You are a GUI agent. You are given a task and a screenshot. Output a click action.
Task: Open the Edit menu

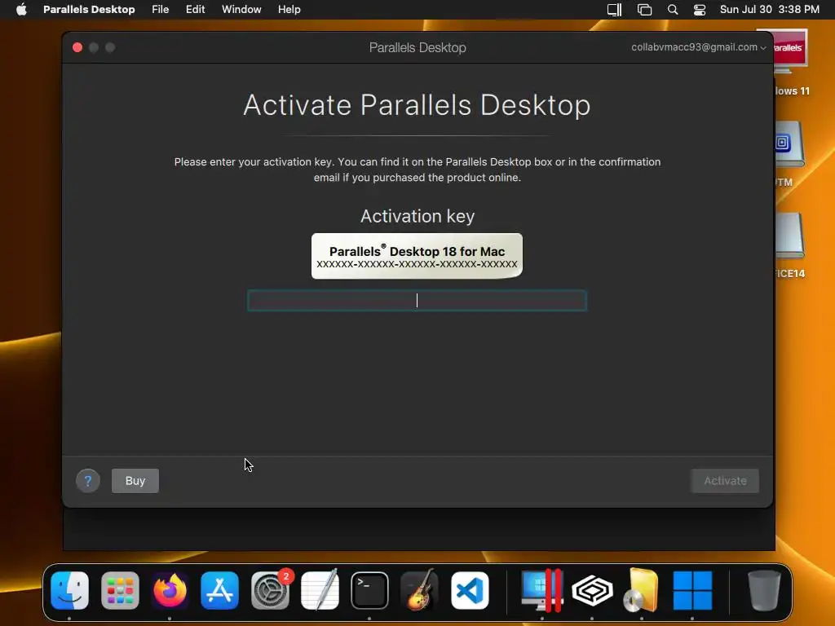coord(195,10)
